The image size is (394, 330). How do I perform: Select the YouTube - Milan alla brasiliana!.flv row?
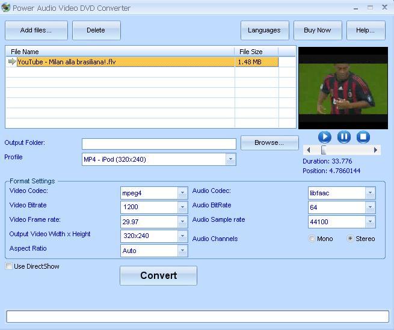(142, 62)
